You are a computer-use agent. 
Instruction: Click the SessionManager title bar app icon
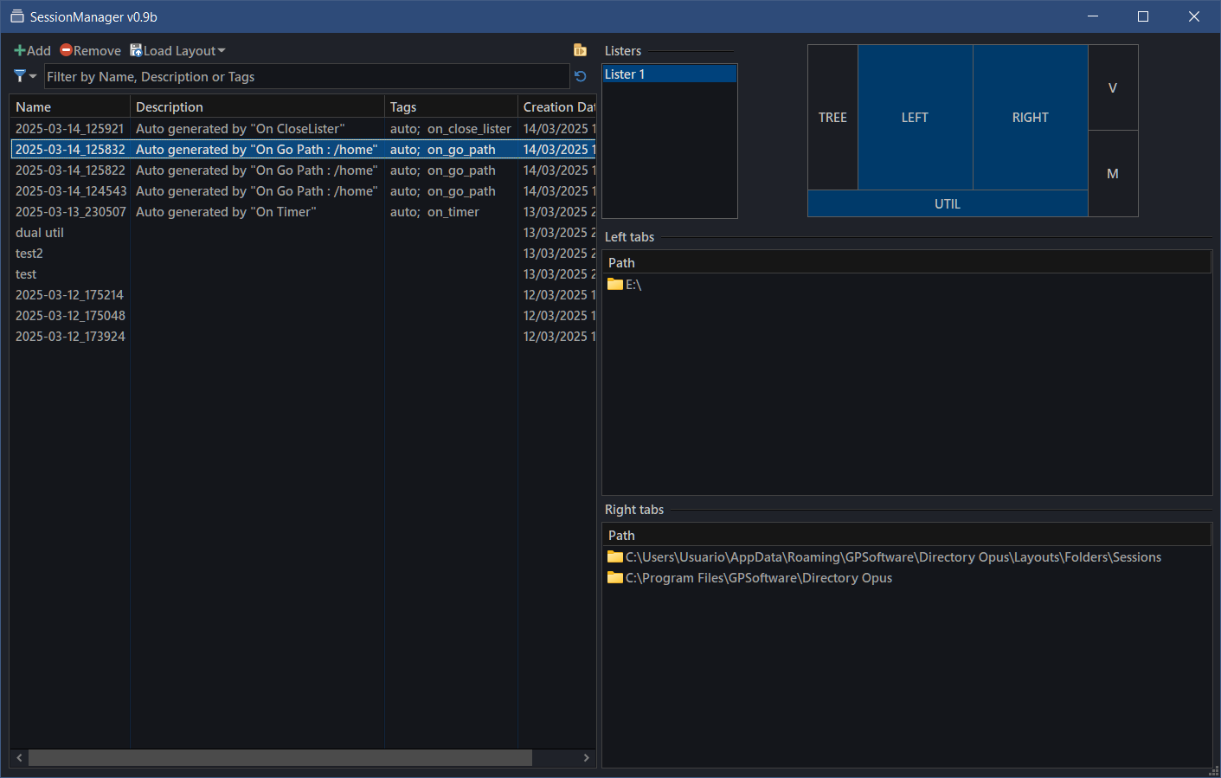[x=16, y=16]
